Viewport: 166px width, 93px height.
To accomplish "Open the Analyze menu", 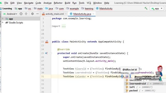I will coord(47,3).
